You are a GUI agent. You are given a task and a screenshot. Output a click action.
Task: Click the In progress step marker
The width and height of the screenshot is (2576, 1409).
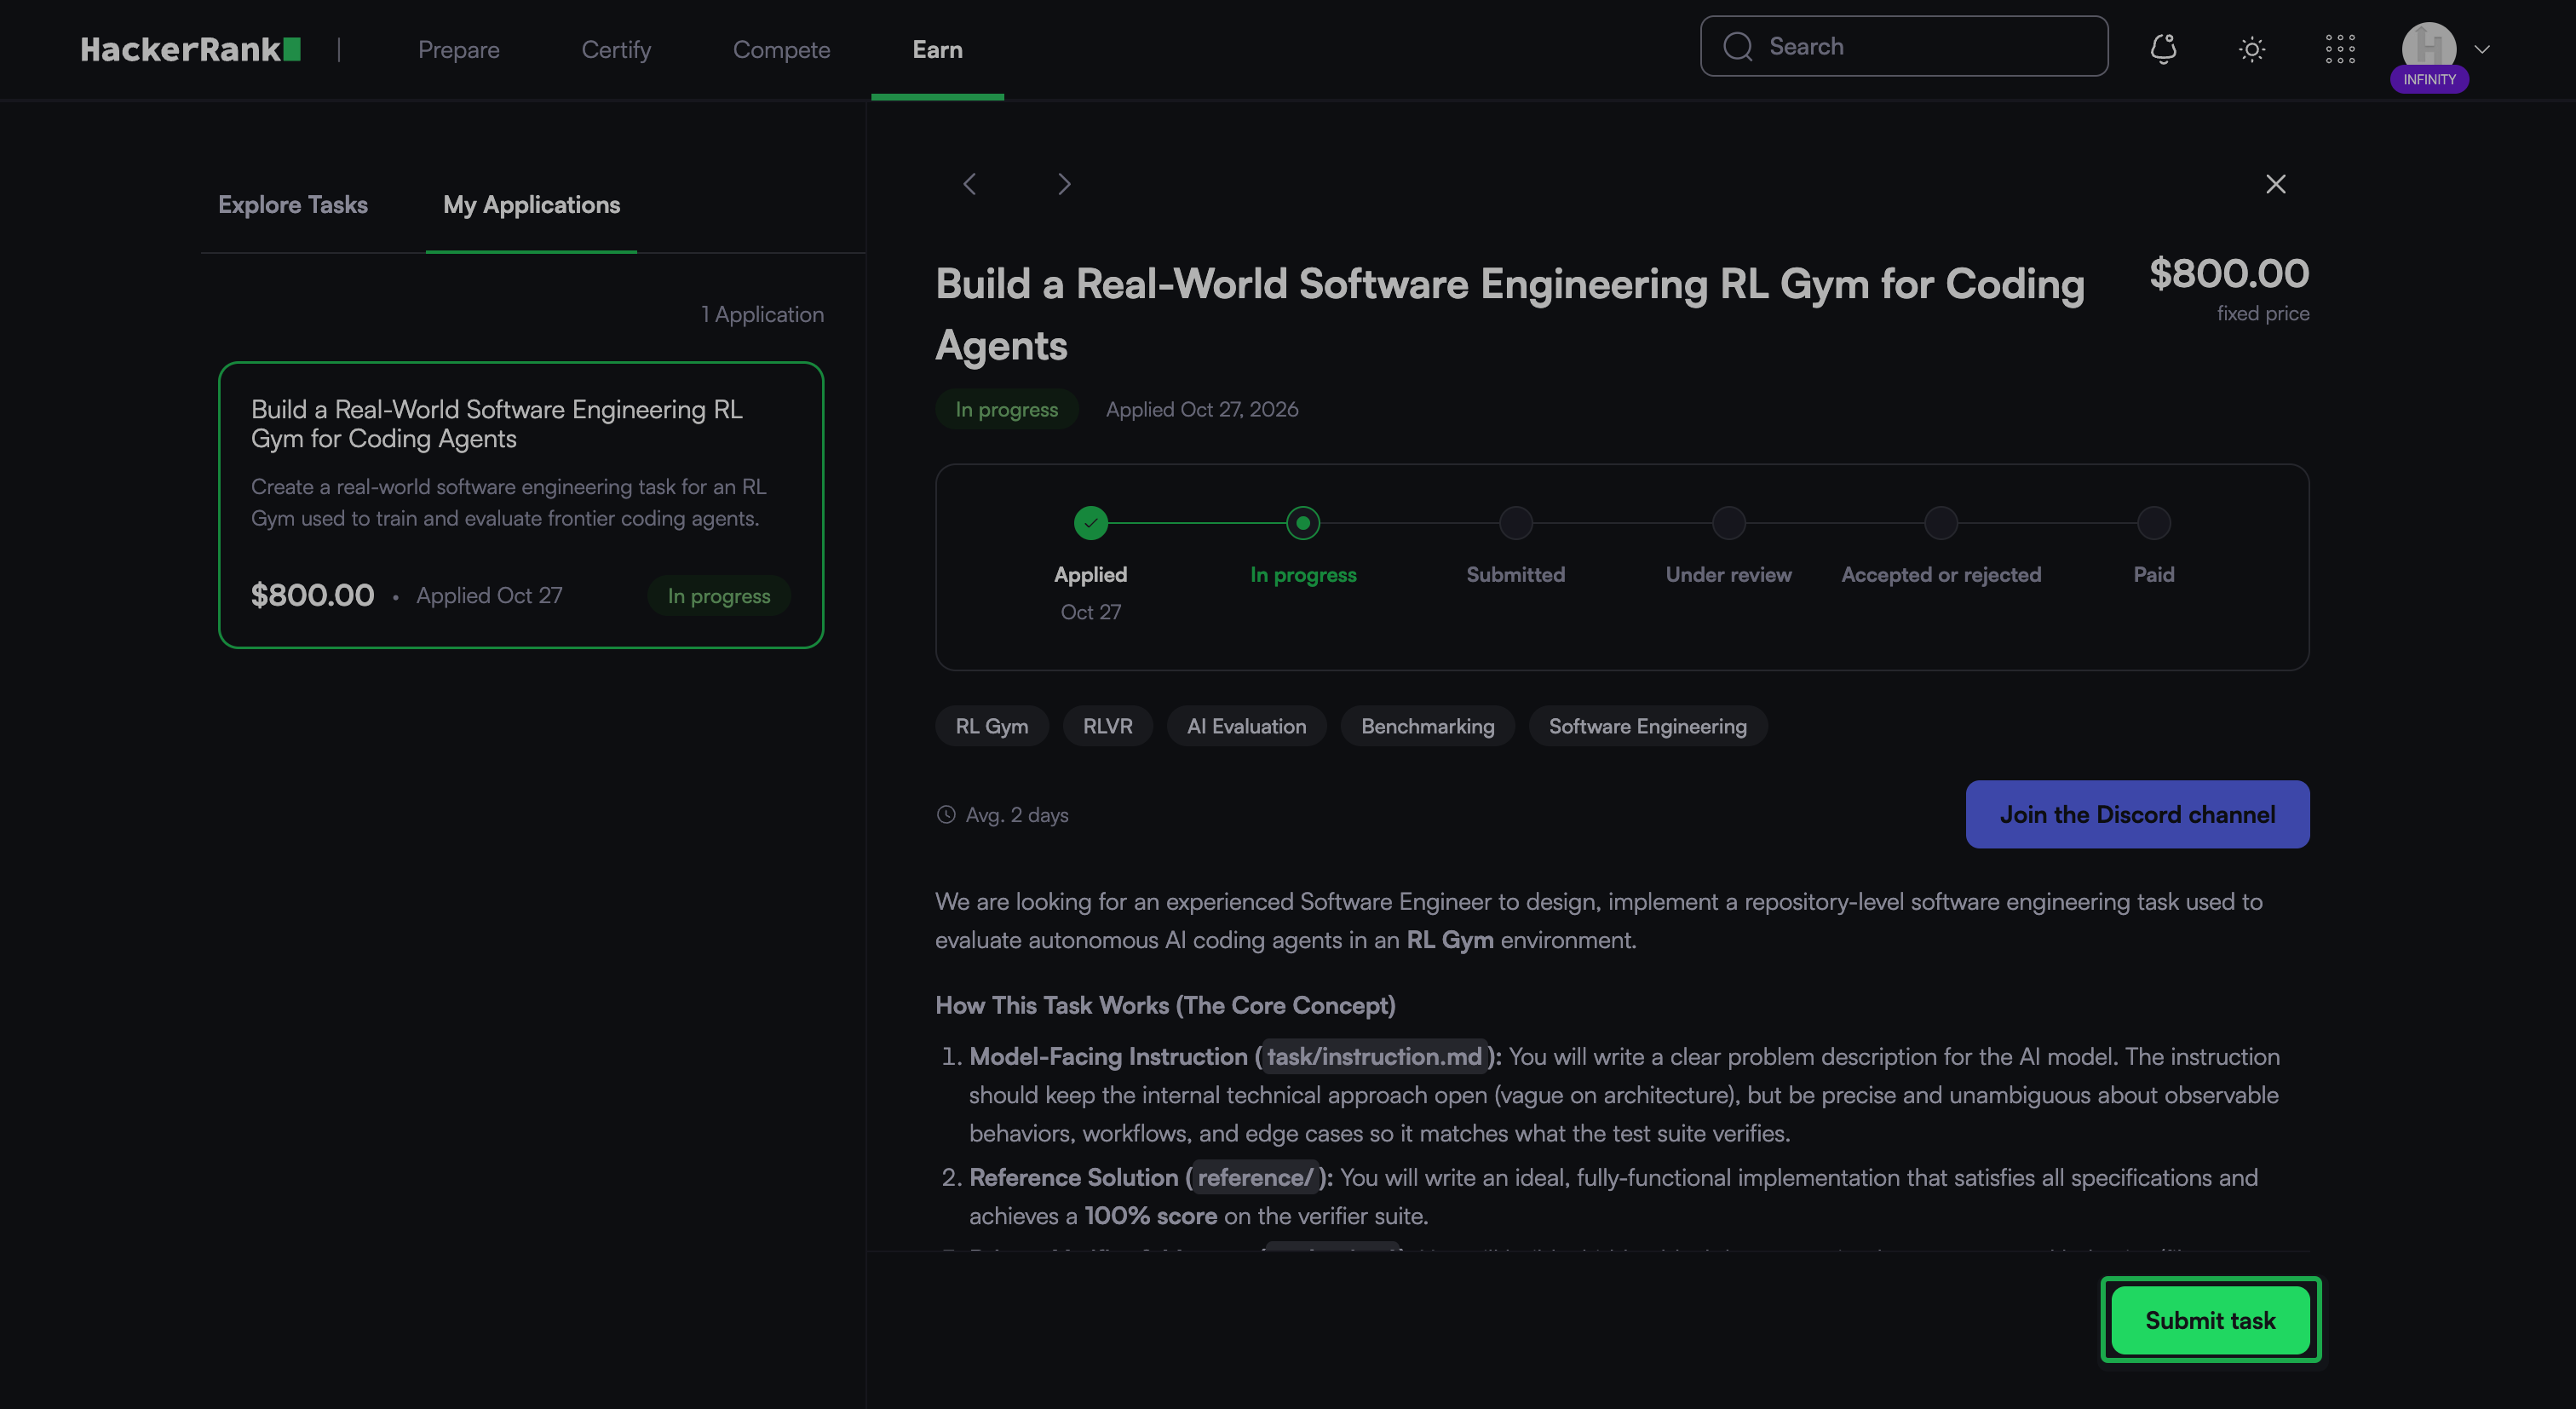pos(1303,523)
